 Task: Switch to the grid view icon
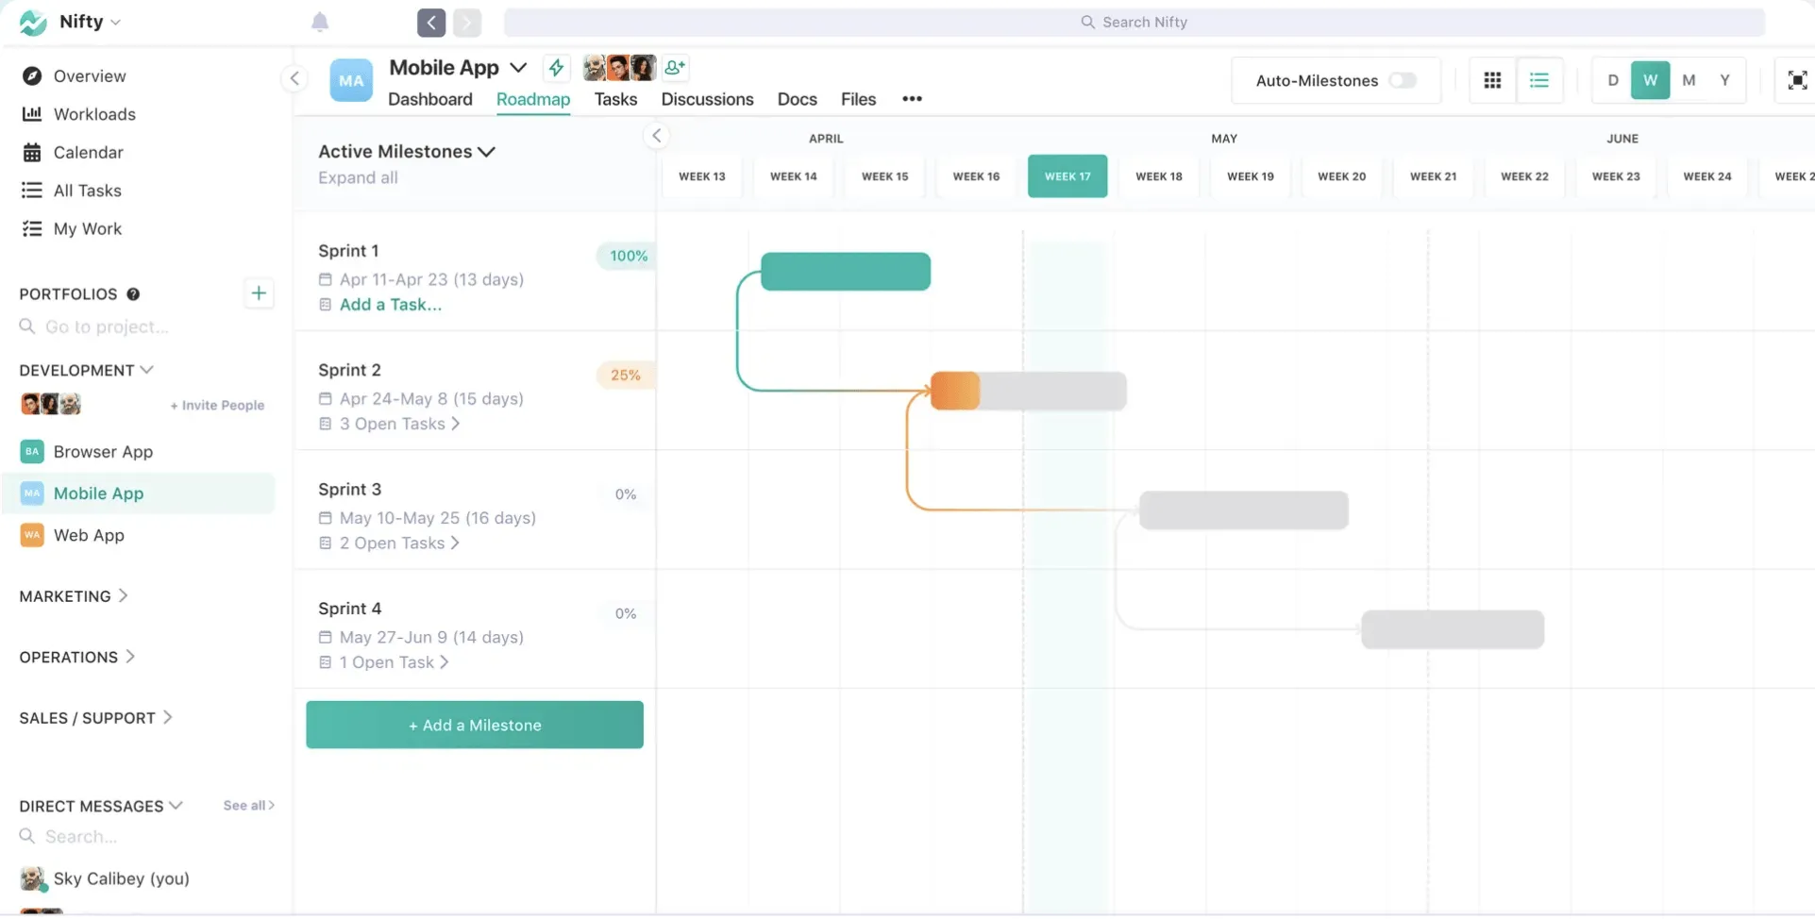pos(1492,80)
